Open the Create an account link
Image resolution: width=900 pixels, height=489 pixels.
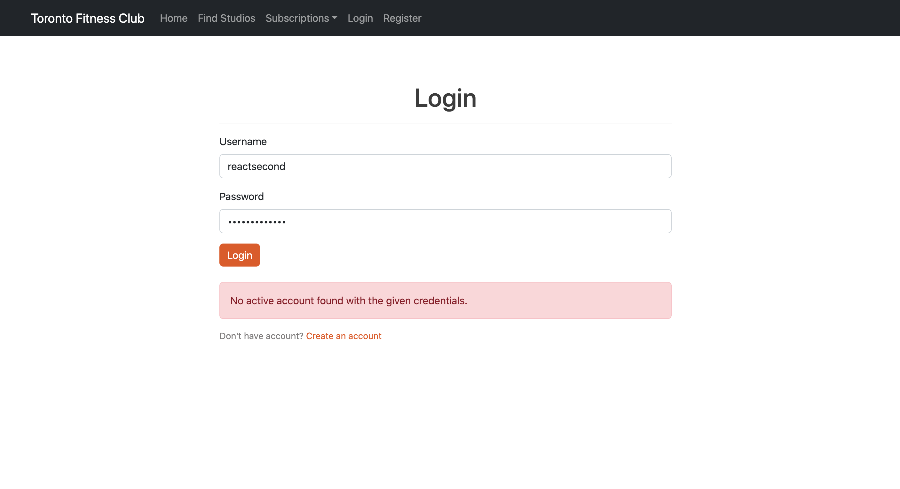pyautogui.click(x=343, y=336)
